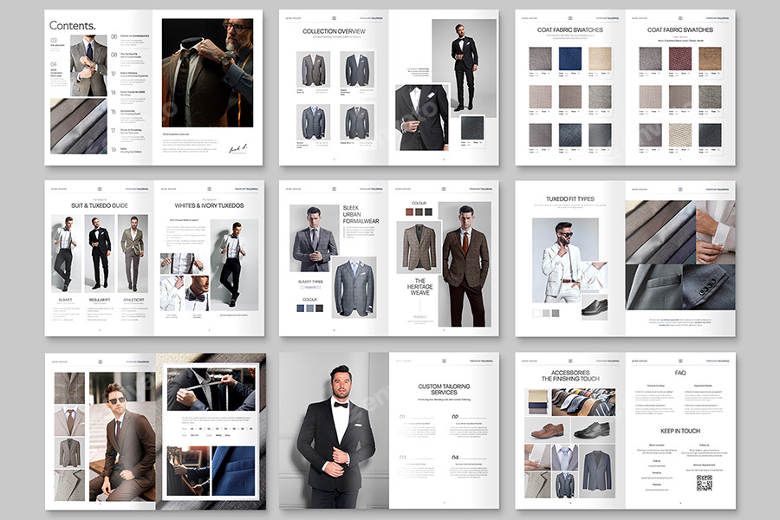Click the Keep In Touch section heading
Image resolution: width=780 pixels, height=520 pixels.
coord(680,431)
